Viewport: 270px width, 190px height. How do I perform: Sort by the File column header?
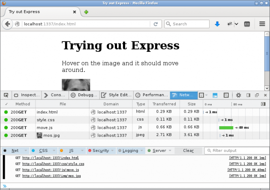63,104
